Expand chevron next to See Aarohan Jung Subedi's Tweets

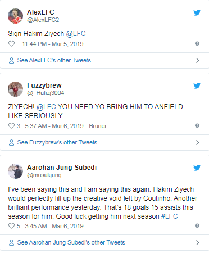coord(198,242)
